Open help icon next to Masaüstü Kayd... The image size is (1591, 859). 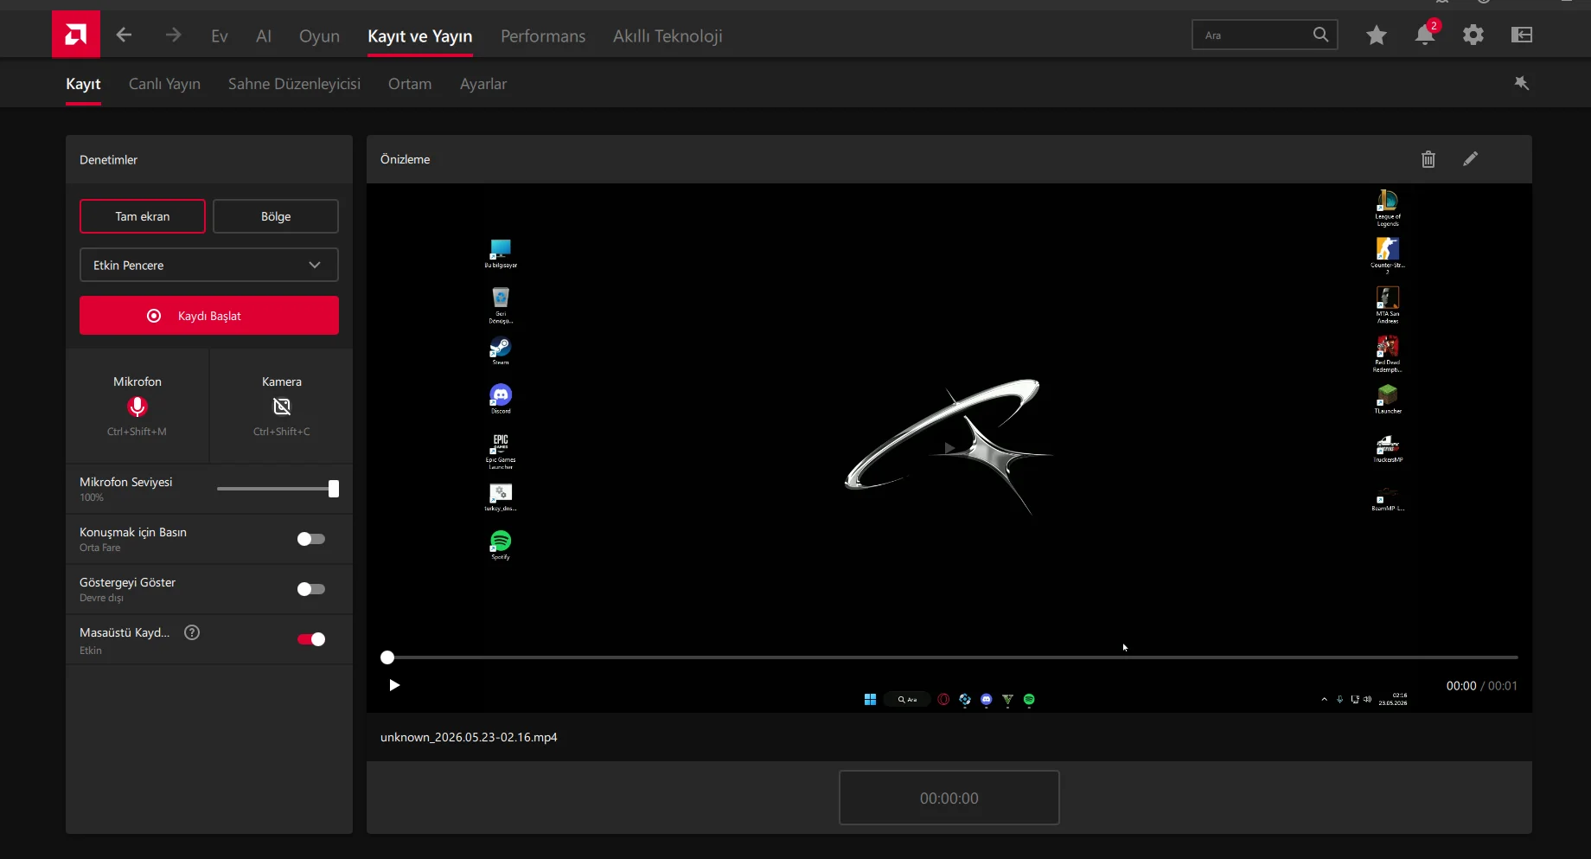(192, 632)
